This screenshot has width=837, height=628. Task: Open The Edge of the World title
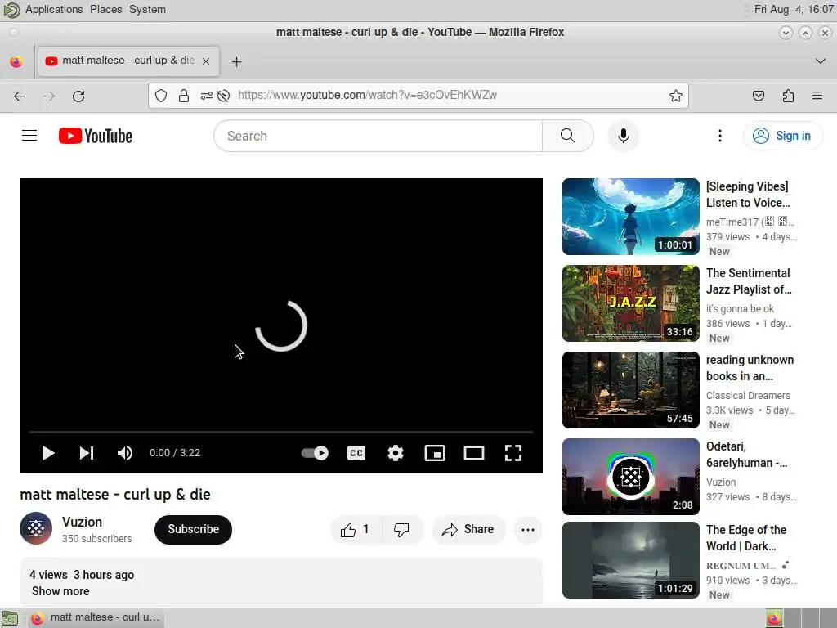pos(746,538)
